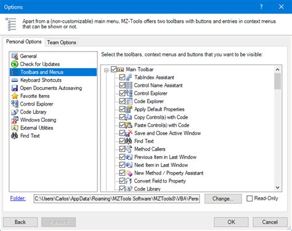The width and height of the screenshot is (292, 231).
Task: Disable Save and Close Active Window checkbox
Action: pyautogui.click(x=122, y=133)
